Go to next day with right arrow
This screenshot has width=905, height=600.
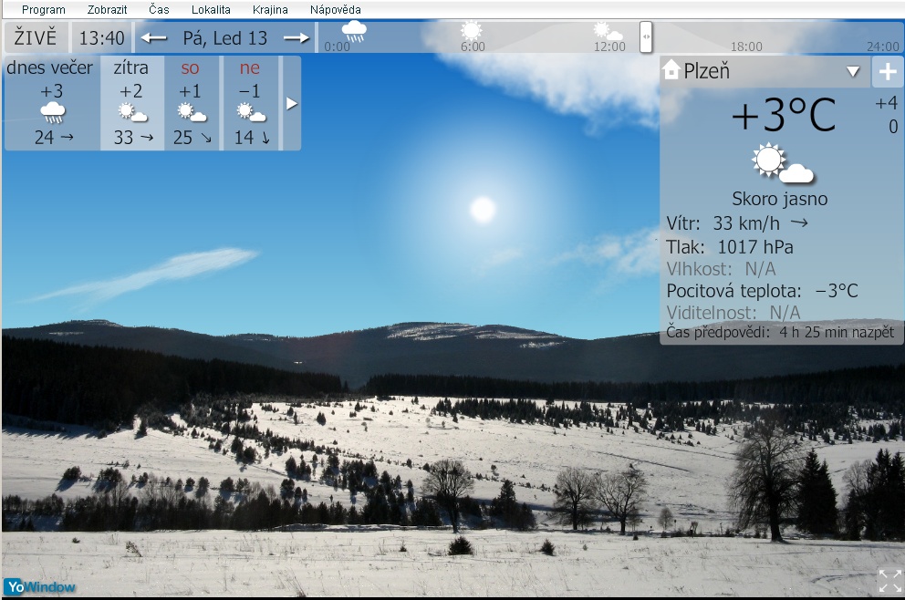pos(296,38)
